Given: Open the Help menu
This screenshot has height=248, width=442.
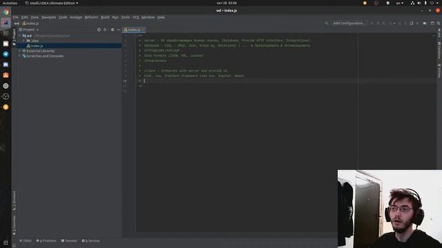Looking at the screenshot, I should point(161,17).
